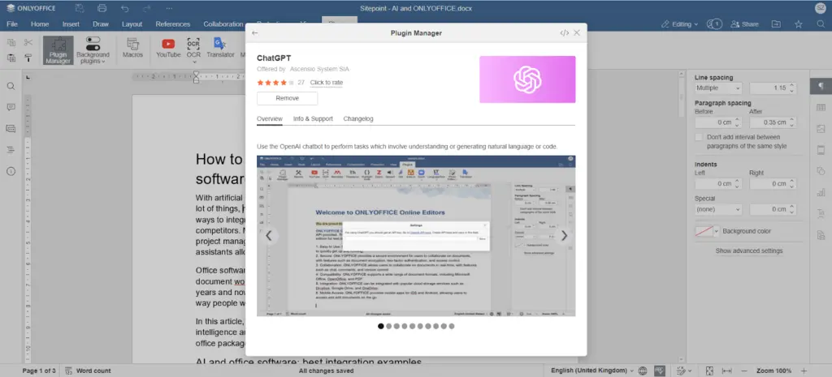Viewport: 832px width, 377px height.
Task: Expand the Line spacing Multiple dropdown
Action: tap(718, 88)
